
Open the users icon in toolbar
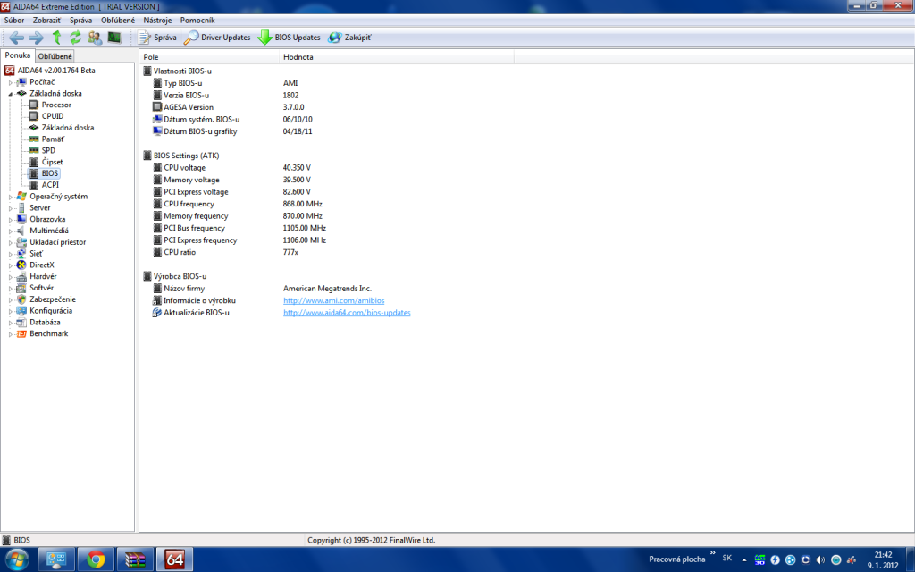coord(95,38)
